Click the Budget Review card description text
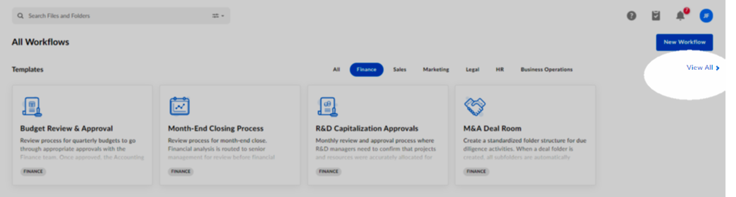Viewport: 736px width, 197px height. pos(82,149)
